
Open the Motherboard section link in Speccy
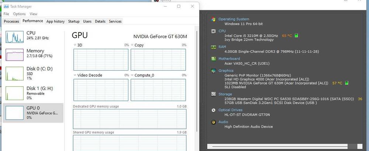coord(229,59)
